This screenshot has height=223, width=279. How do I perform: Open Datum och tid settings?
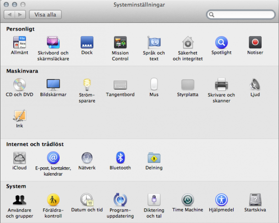tap(87, 200)
